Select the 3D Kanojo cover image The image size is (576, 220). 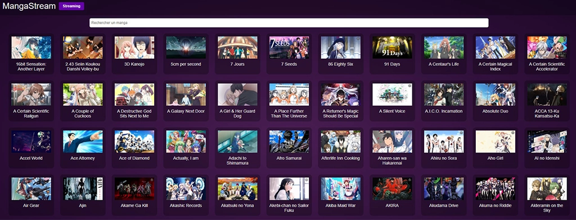click(134, 47)
